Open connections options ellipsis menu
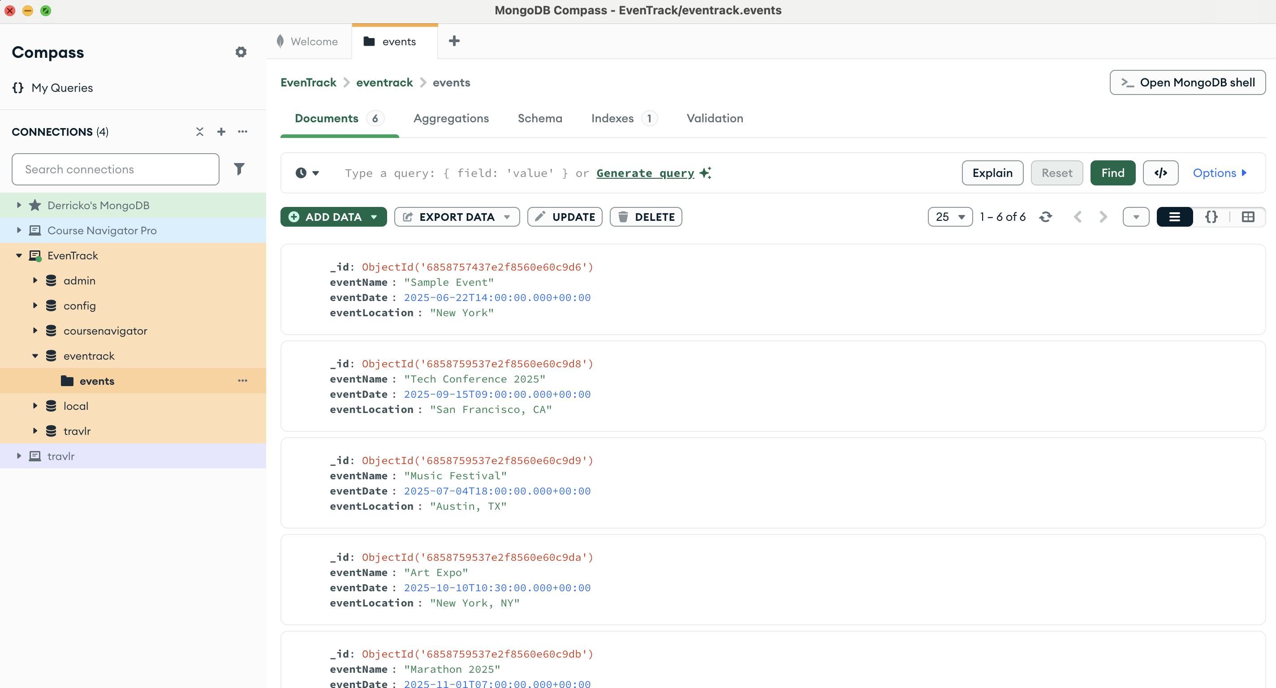 click(242, 131)
